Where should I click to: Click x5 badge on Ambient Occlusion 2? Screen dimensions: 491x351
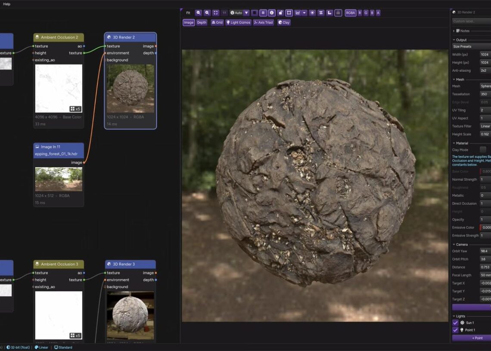tap(75, 109)
